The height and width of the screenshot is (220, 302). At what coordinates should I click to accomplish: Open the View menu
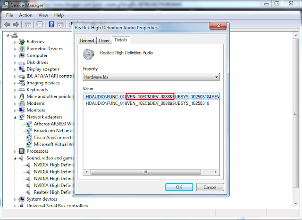click(x=43, y=15)
